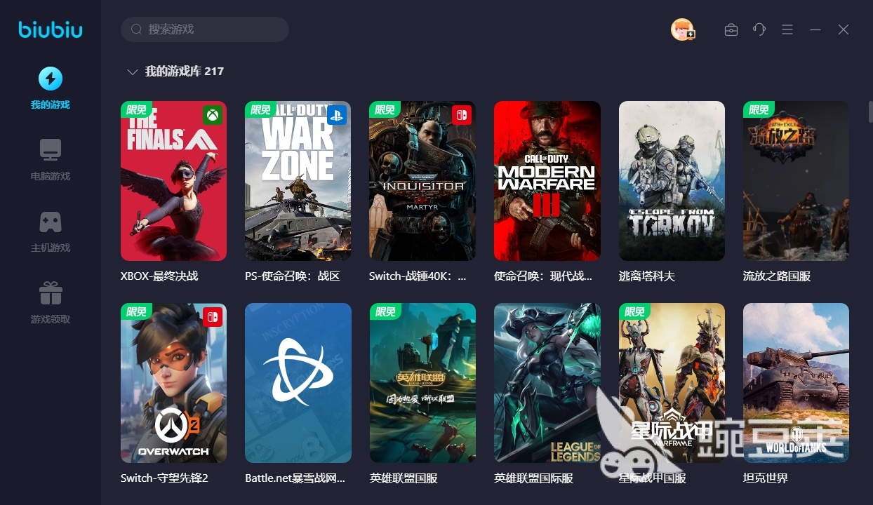Click the user avatar icon

pos(682,29)
